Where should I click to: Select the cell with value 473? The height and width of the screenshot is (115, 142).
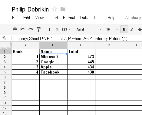tap(81, 57)
